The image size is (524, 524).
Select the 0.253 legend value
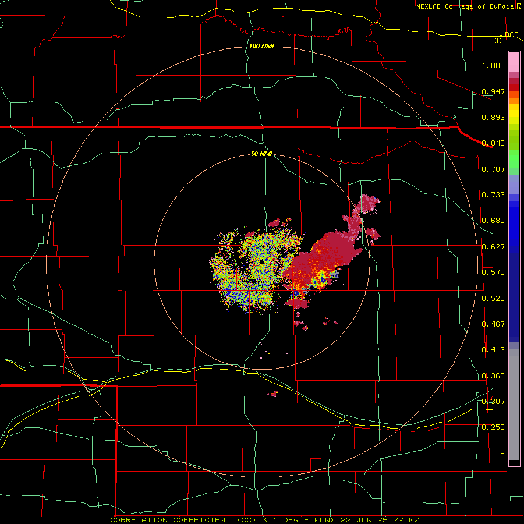coord(493,427)
